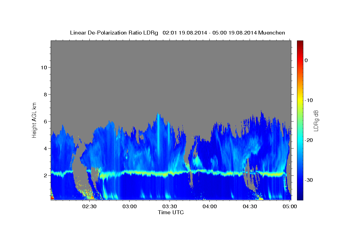Click the "Height AGL km" y-axis label

[x=34, y=120]
